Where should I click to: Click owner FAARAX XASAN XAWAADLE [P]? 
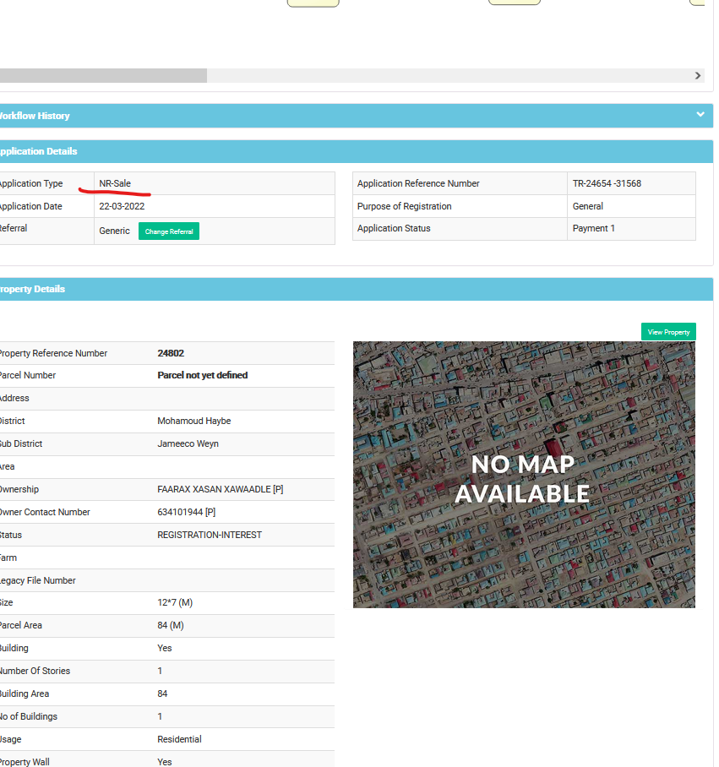point(221,489)
